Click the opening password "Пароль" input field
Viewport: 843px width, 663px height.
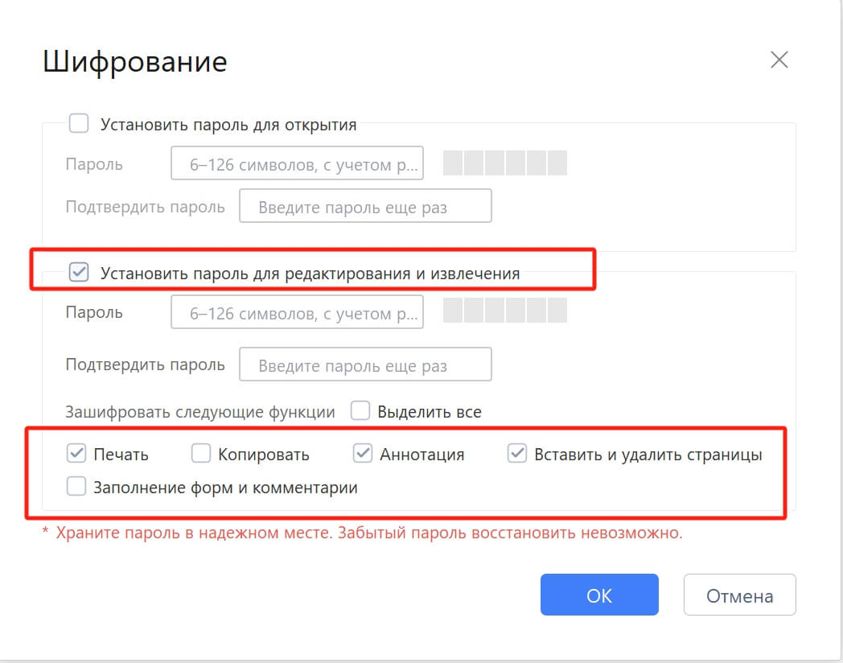(298, 163)
